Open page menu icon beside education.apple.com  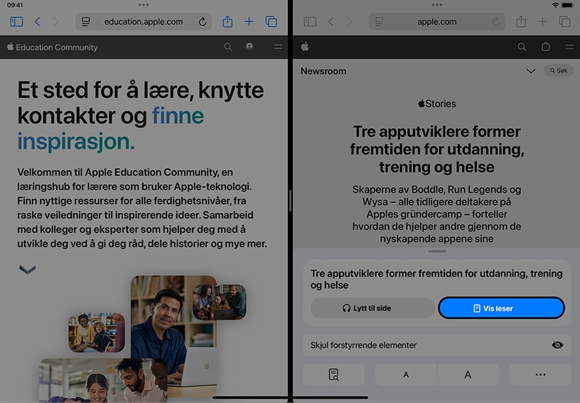[x=86, y=22]
